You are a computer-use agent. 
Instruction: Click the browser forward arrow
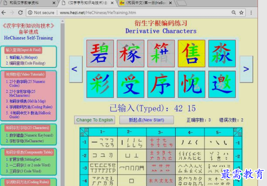[x=12, y=12]
